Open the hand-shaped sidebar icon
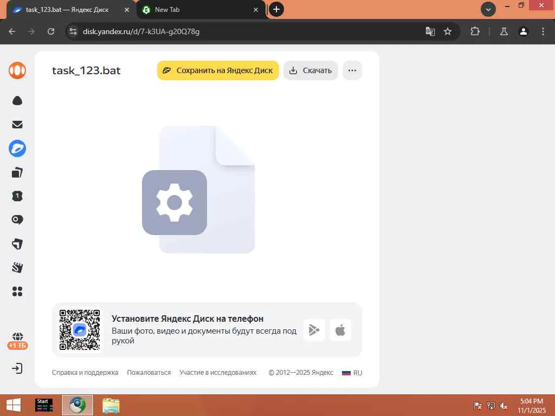Screen dimensions: 555x416 pos(17,268)
